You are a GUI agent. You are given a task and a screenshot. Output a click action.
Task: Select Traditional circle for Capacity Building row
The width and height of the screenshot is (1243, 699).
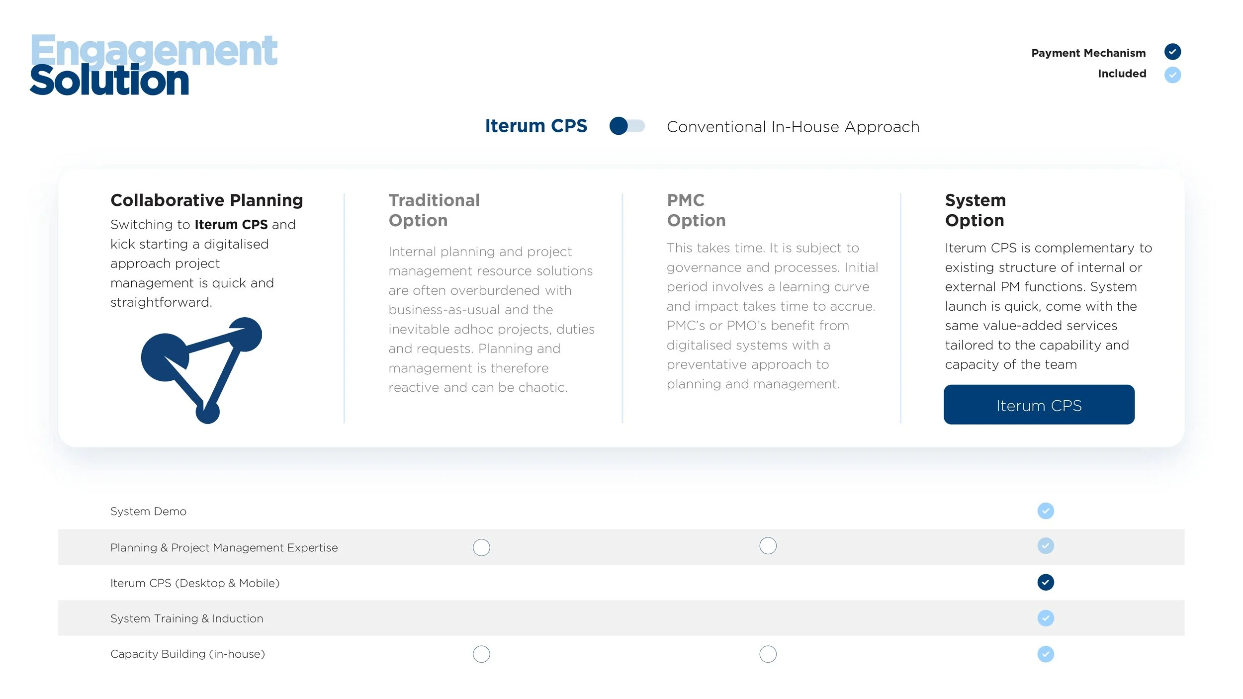[481, 654]
